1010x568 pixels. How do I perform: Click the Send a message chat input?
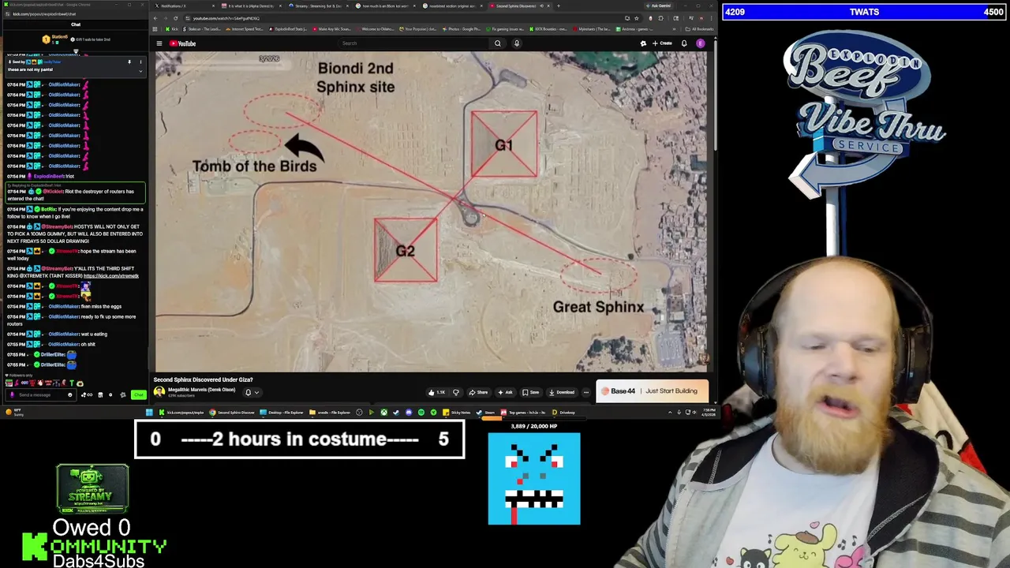click(x=39, y=394)
